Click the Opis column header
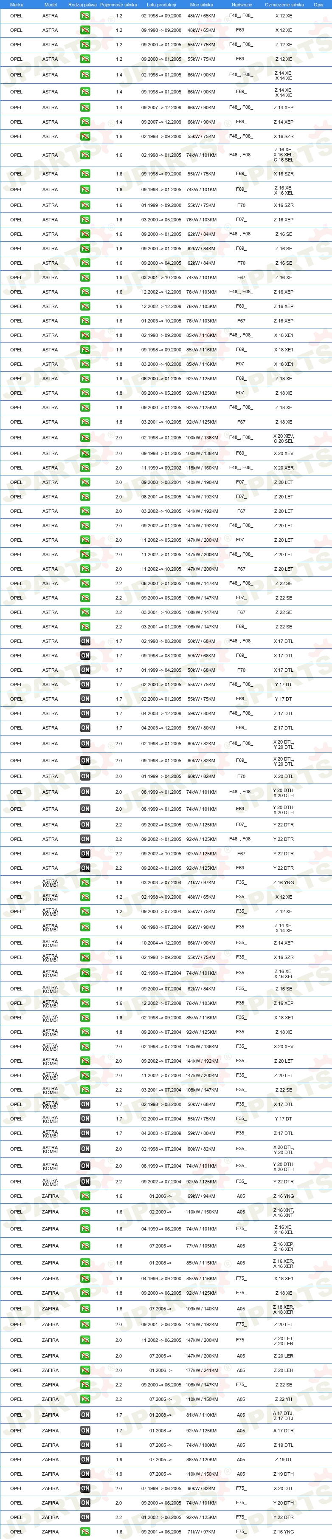Image resolution: width=332 pixels, height=1539 pixels. pyautogui.click(x=318, y=4)
